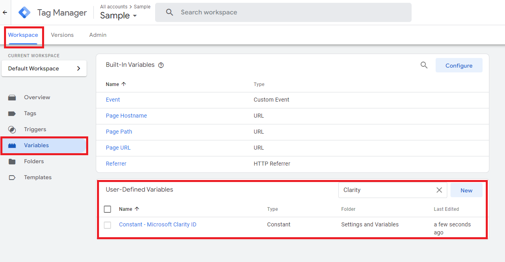Click the Custom Event type cell
The height and width of the screenshot is (262, 505).
[271, 100]
